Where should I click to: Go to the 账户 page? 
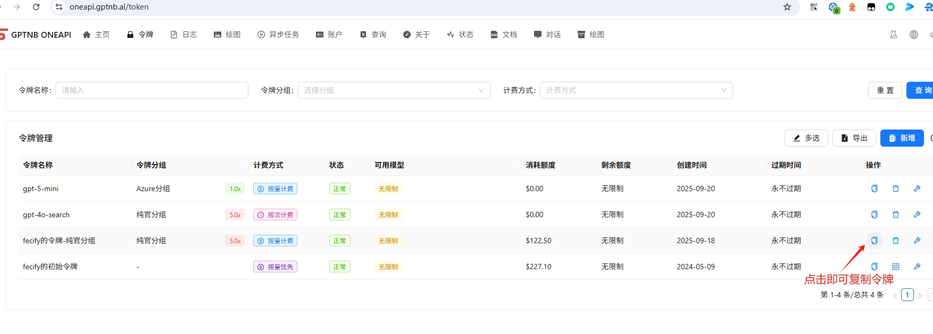[x=329, y=35]
